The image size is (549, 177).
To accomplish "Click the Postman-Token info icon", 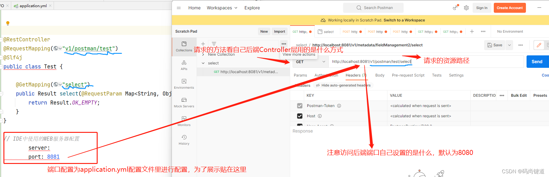I will click(339, 106).
